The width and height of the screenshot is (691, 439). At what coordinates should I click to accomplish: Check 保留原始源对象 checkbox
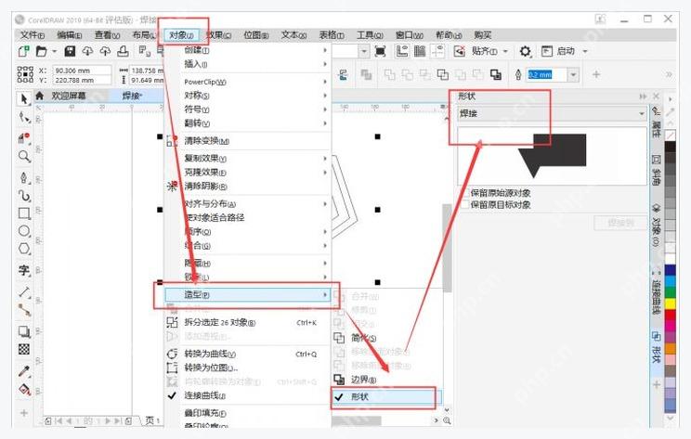(465, 192)
